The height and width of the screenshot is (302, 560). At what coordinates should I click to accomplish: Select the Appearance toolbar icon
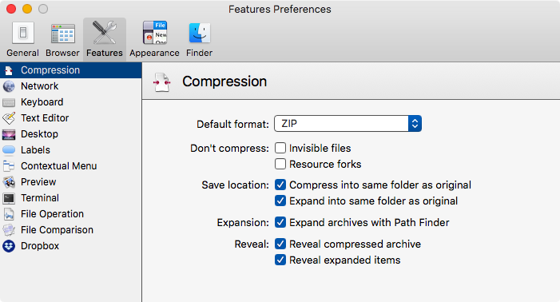(154, 38)
